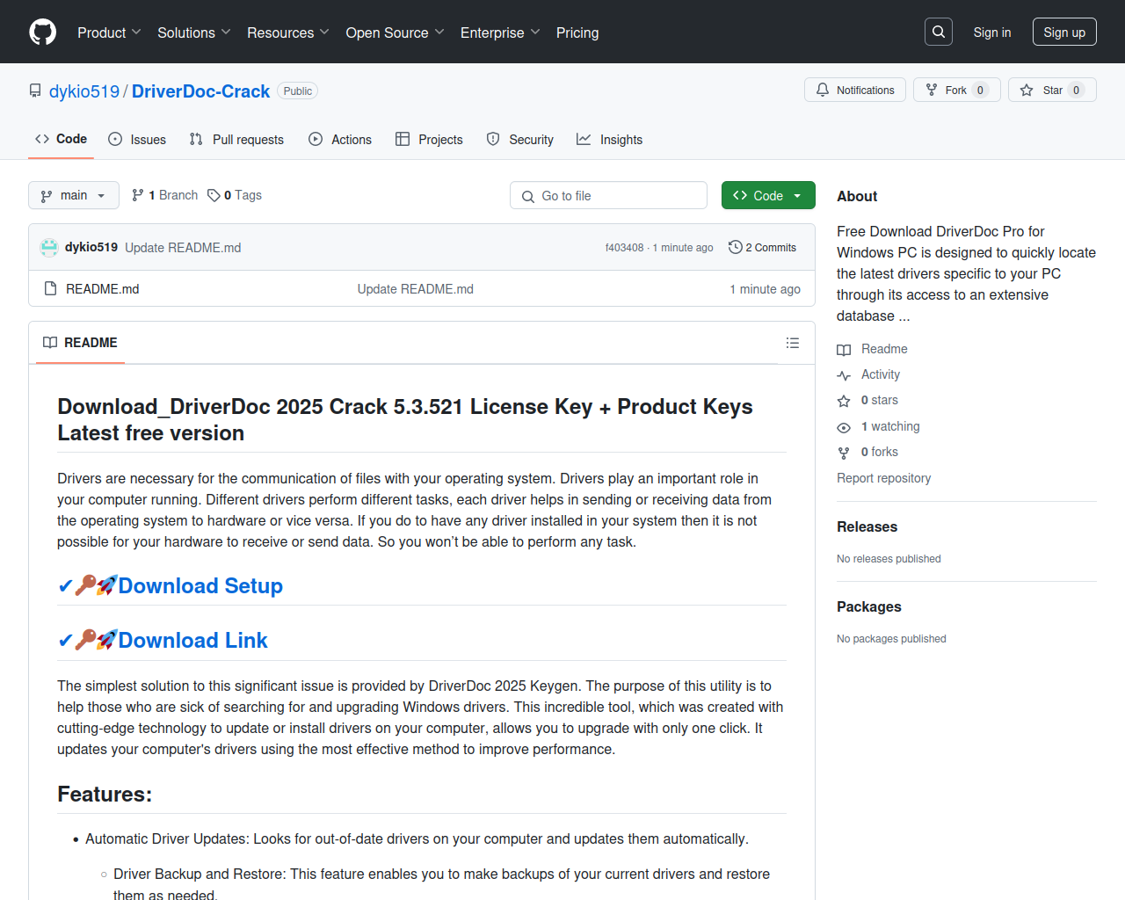Open the Actions tab
The height and width of the screenshot is (900, 1125).
coord(340,139)
